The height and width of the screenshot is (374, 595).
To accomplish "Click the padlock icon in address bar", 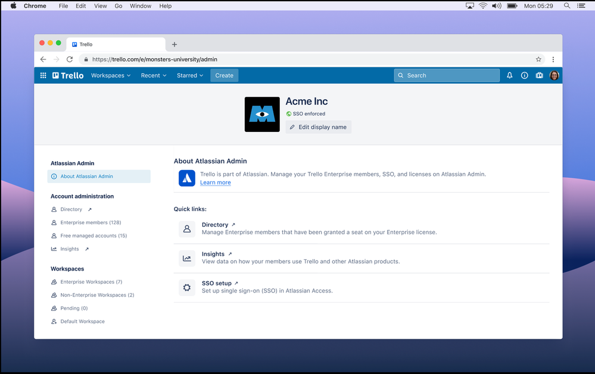I will click(86, 59).
